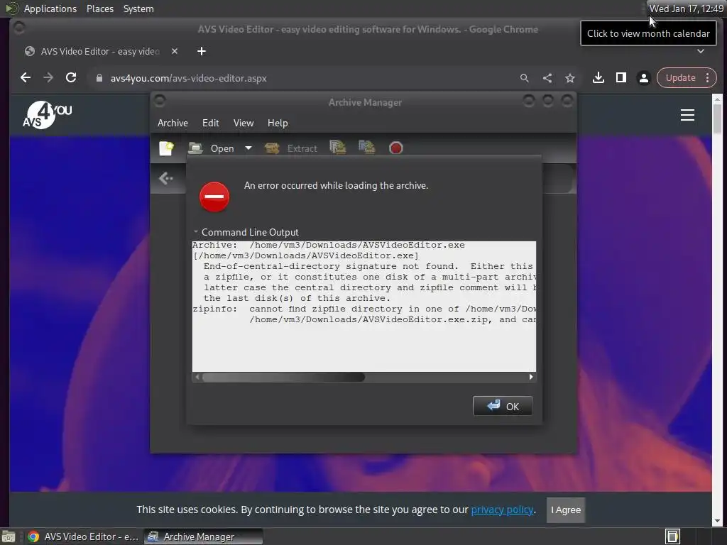The height and width of the screenshot is (545, 727).
Task: Close the AVS Video Editor tab
Action: click(175, 51)
